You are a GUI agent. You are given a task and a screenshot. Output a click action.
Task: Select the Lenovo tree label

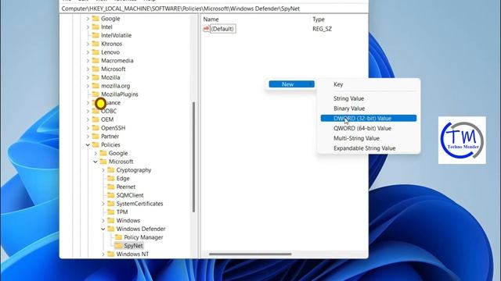coord(110,52)
